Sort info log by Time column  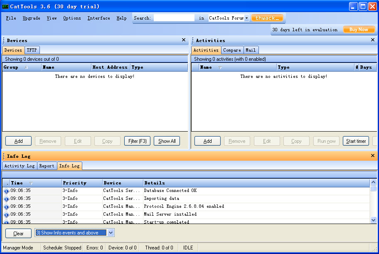[36, 183]
